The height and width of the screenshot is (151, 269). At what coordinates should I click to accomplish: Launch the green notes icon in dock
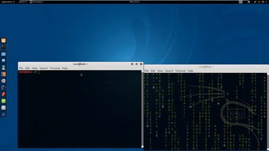pyautogui.click(x=3, y=101)
